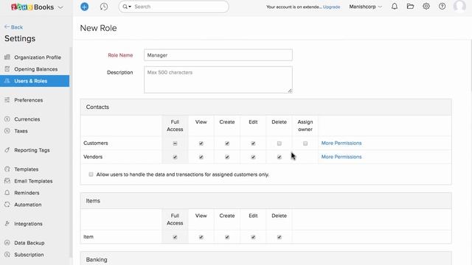Open the search filter dropdown arrow

coord(130,7)
